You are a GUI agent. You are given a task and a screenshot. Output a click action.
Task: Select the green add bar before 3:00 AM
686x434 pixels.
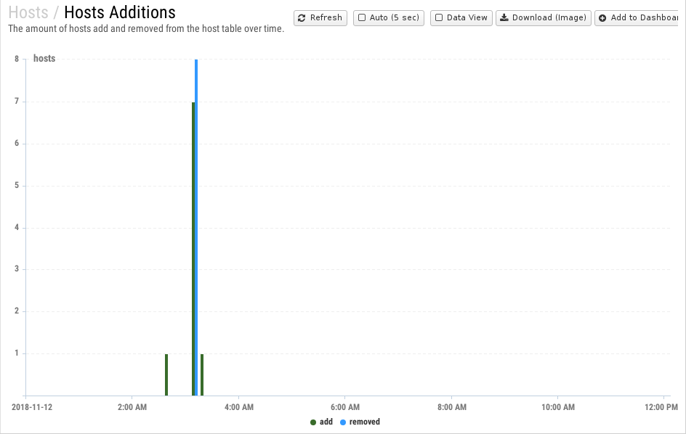(x=166, y=375)
